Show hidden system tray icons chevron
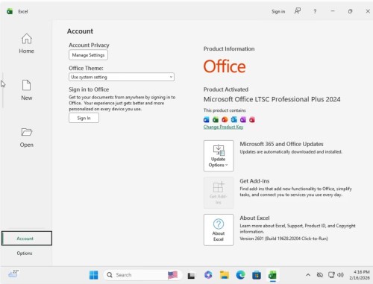This screenshot has width=373, height=284. (308, 275)
